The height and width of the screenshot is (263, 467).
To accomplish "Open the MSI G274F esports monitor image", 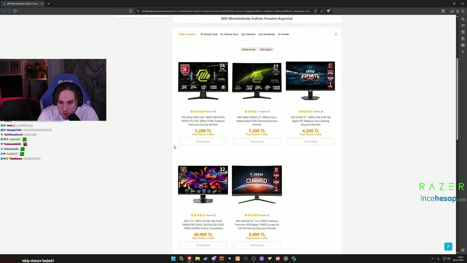I will (x=310, y=81).
